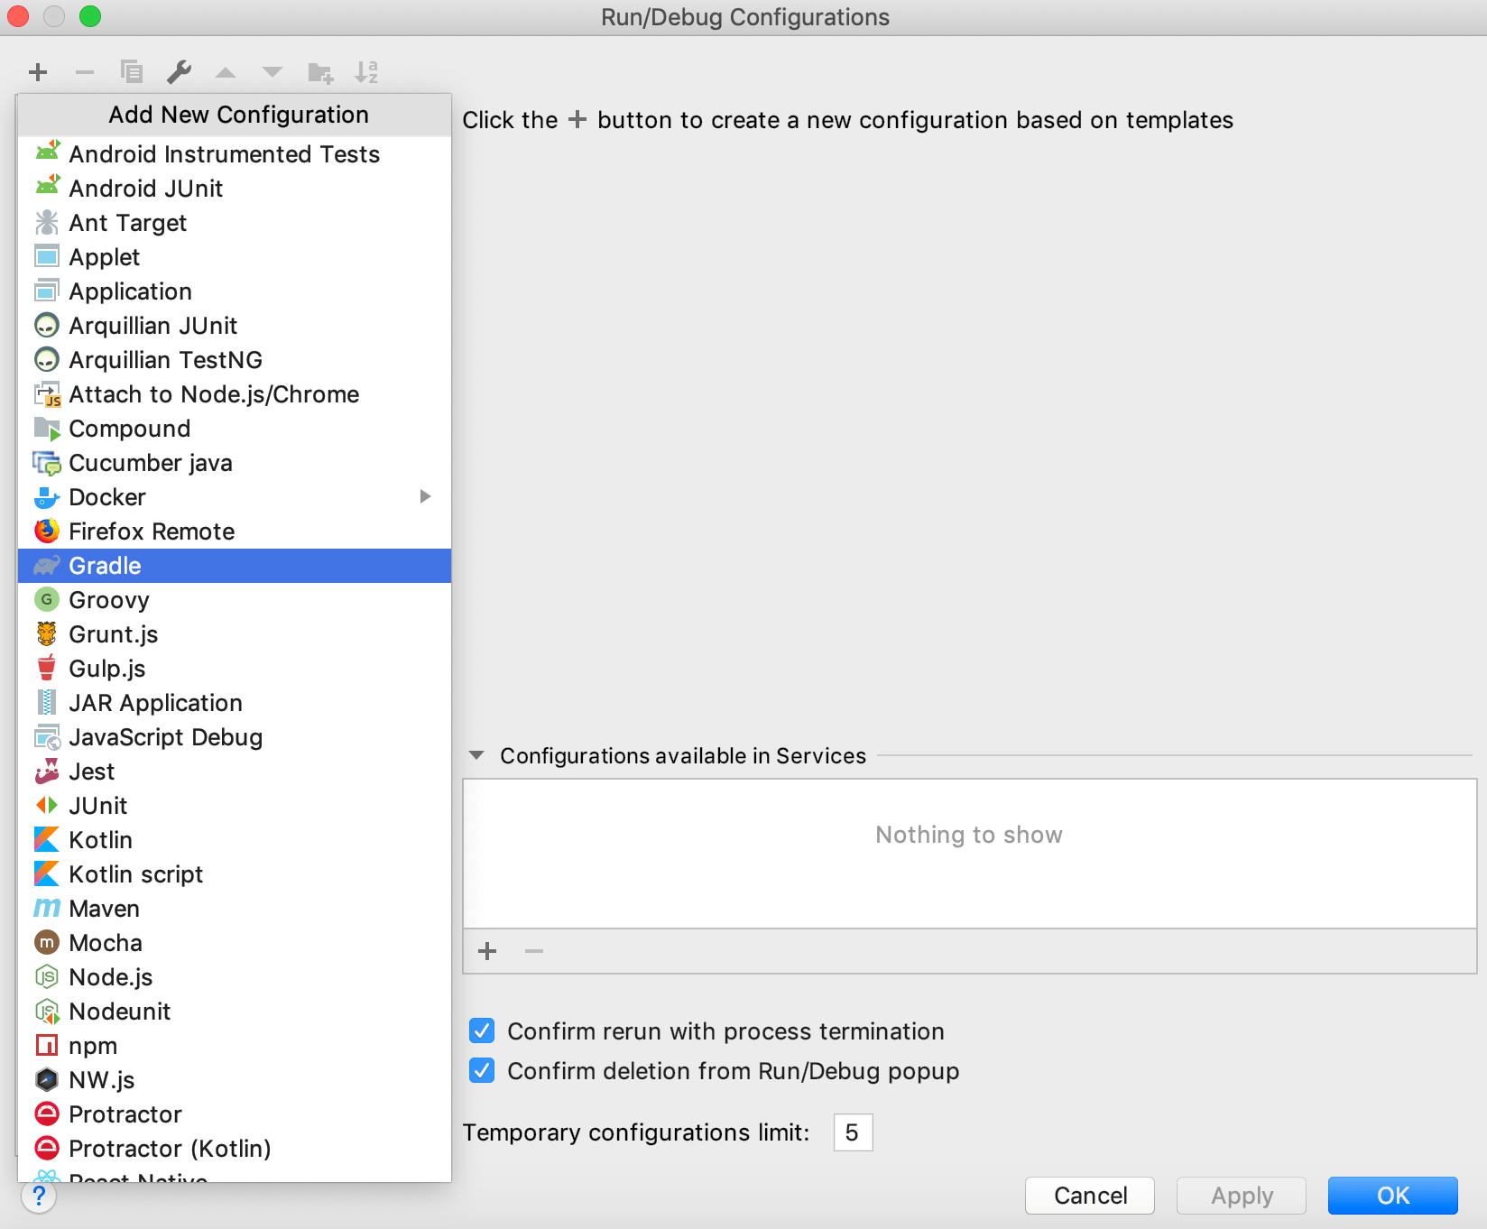
Task: Choose Protractor (Kotlin) entry
Action: click(235, 1149)
